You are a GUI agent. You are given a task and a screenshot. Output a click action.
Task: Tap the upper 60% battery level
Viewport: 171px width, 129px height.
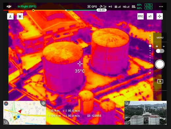point(139,5)
